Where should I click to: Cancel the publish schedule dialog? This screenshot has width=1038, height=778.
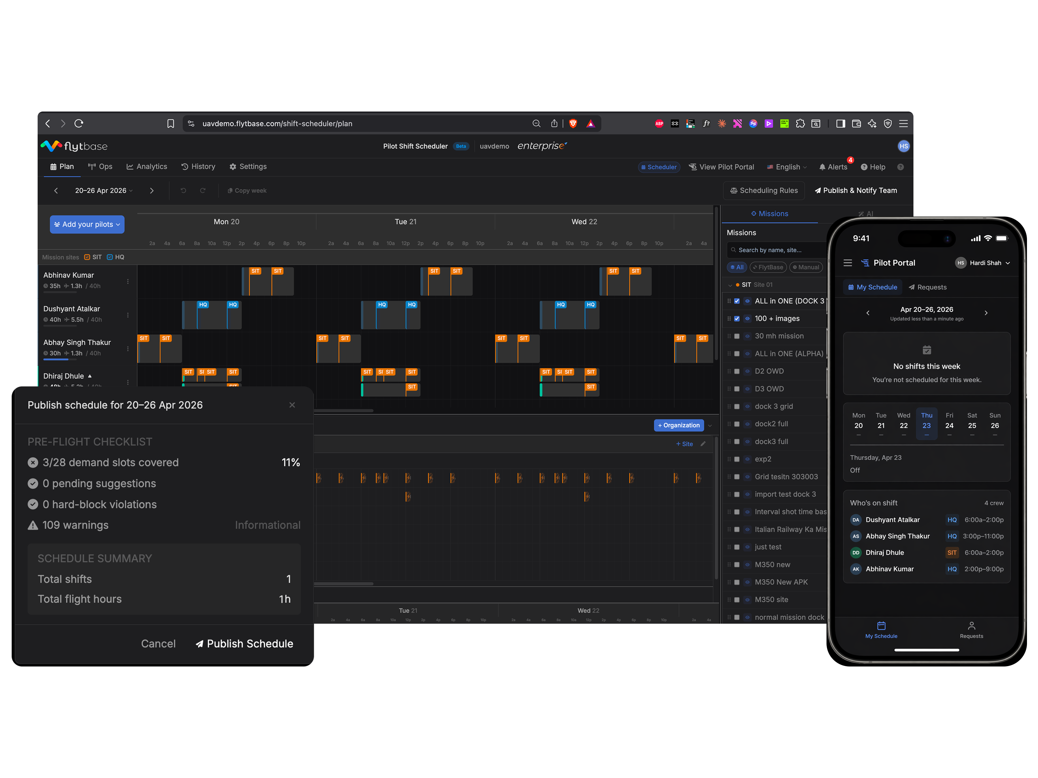pyautogui.click(x=158, y=643)
